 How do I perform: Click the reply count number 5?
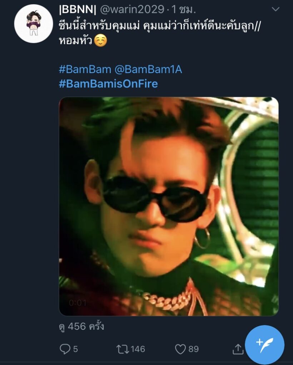(75, 349)
